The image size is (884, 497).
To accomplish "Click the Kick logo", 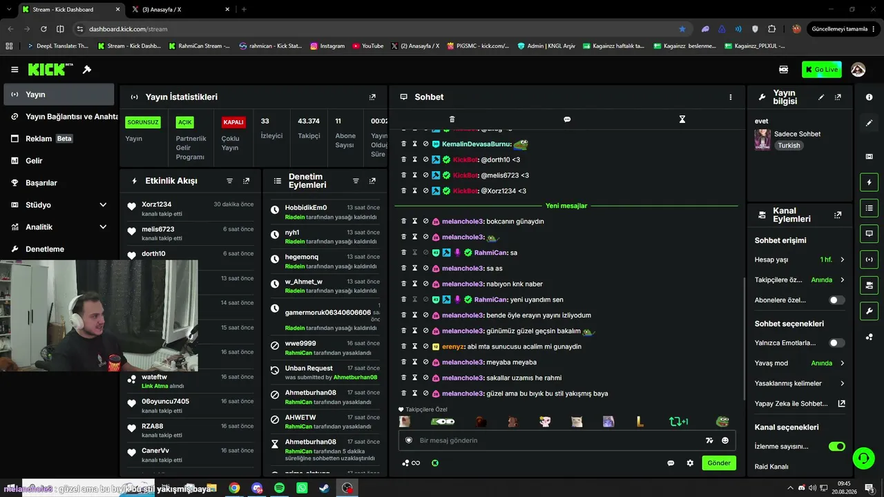I will point(50,70).
